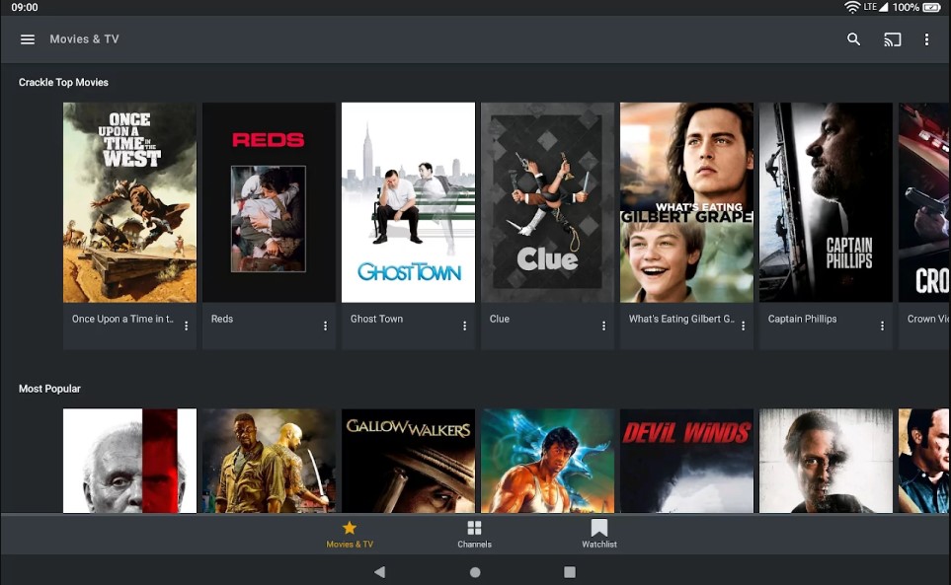Viewport: 951px width, 585px height.
Task: Click the Chromecast cast icon
Action: [892, 39]
